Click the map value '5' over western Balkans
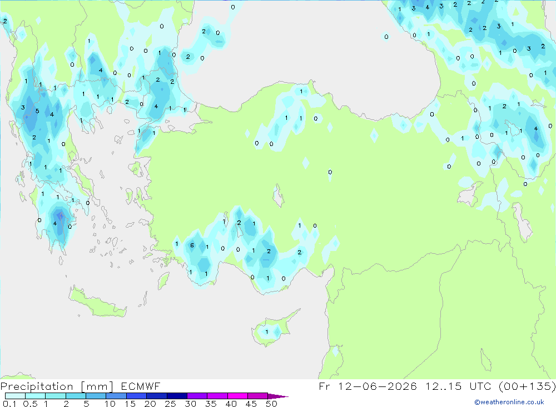Viewport: 556px width, 407px height. tap(37, 111)
